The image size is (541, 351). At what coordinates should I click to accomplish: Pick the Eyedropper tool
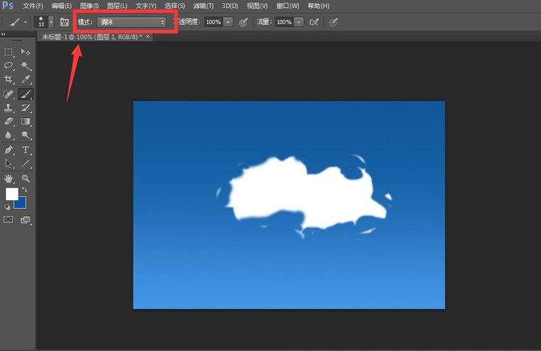[26, 80]
